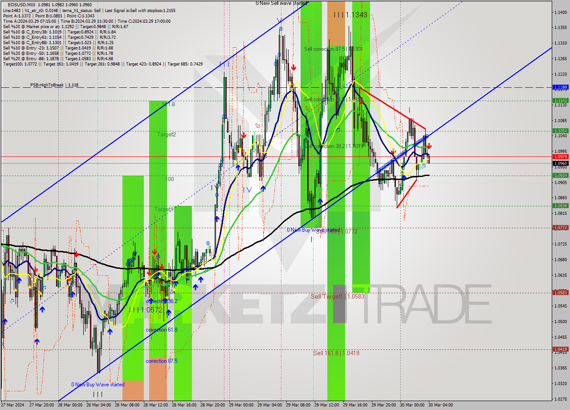The height and width of the screenshot is (410, 570).
Task: Click the 1.1265 price scale value
Action: (x=560, y=58)
